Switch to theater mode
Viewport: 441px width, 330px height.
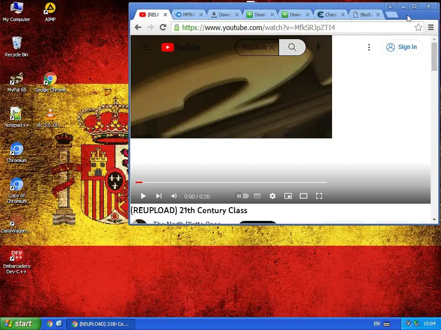304,196
